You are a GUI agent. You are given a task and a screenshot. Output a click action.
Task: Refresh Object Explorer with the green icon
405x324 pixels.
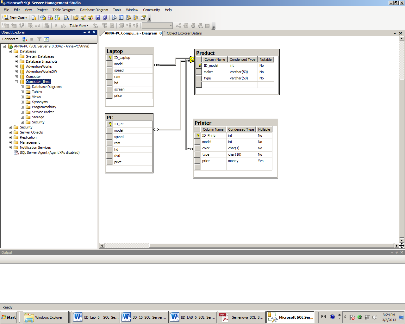coord(47,39)
